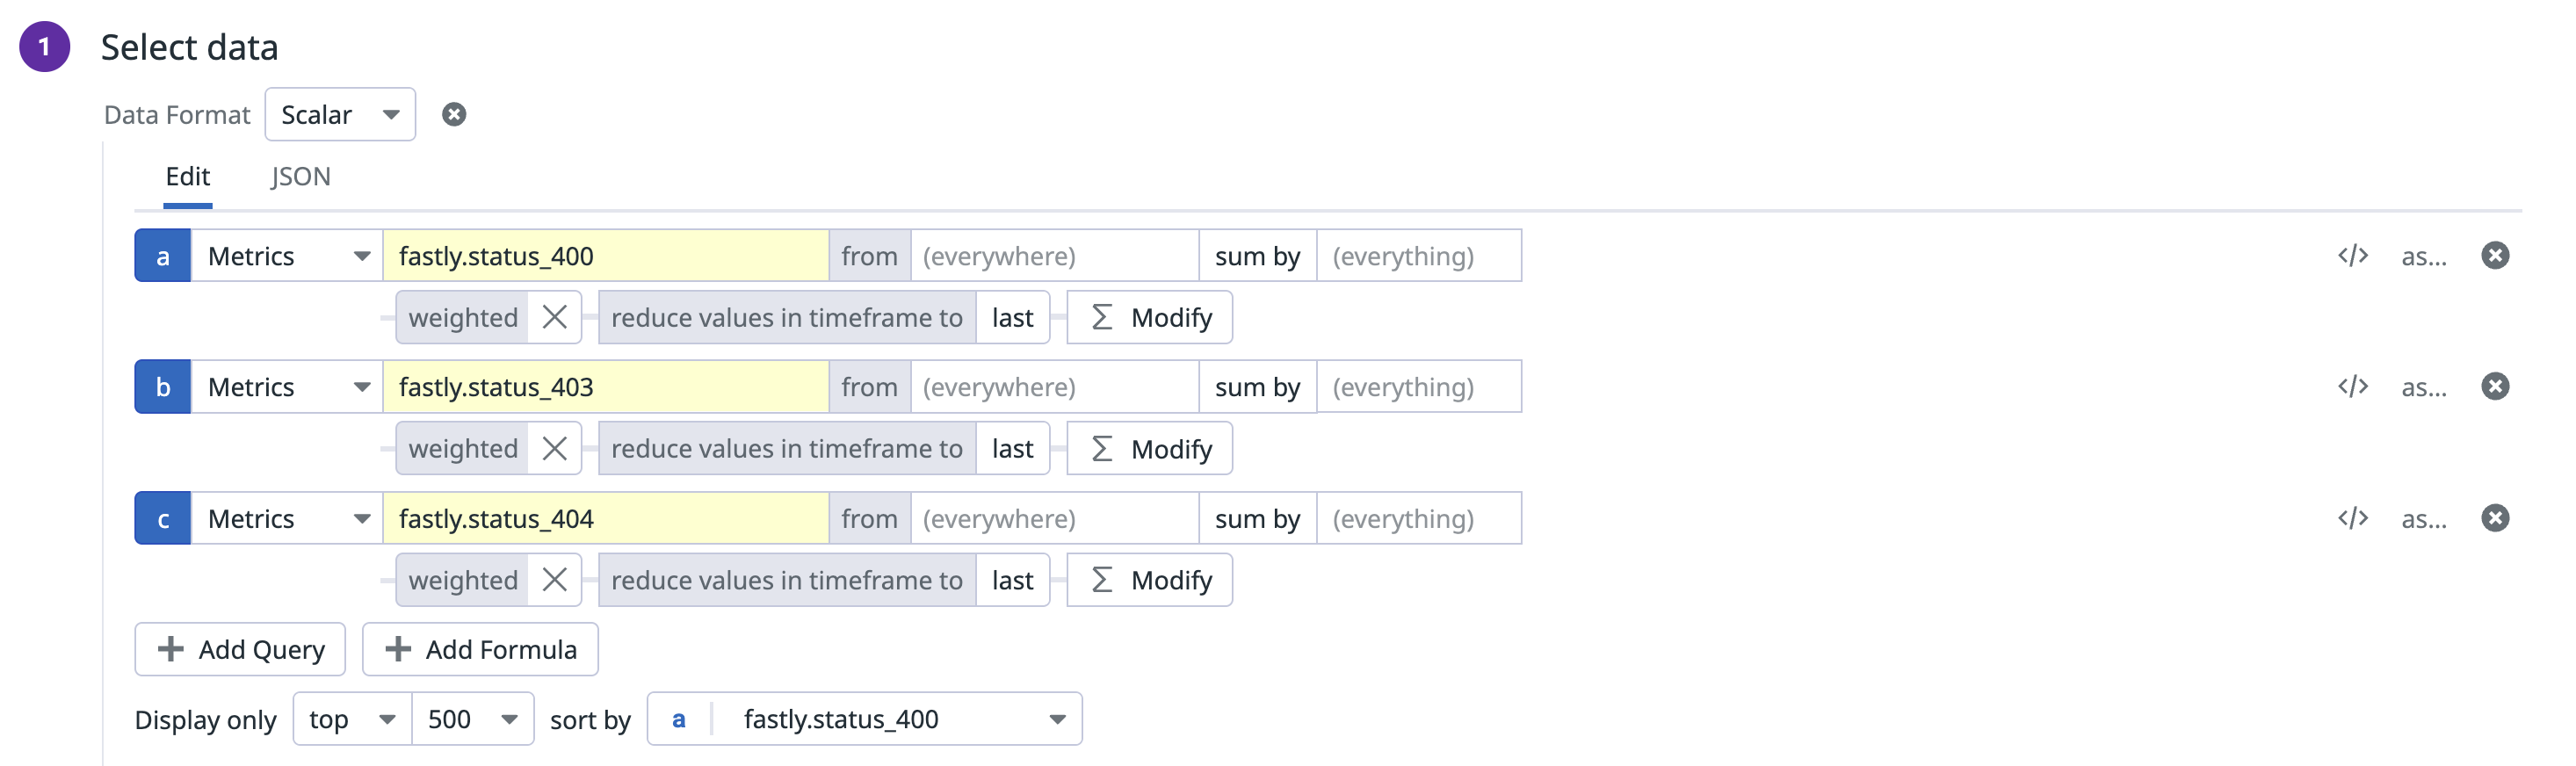Delete query b with its X icon
2576x766 pixels.
point(2495,387)
